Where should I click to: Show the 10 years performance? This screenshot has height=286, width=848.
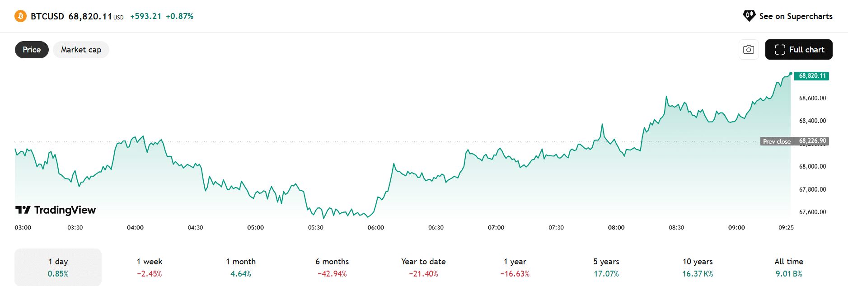tap(698, 267)
